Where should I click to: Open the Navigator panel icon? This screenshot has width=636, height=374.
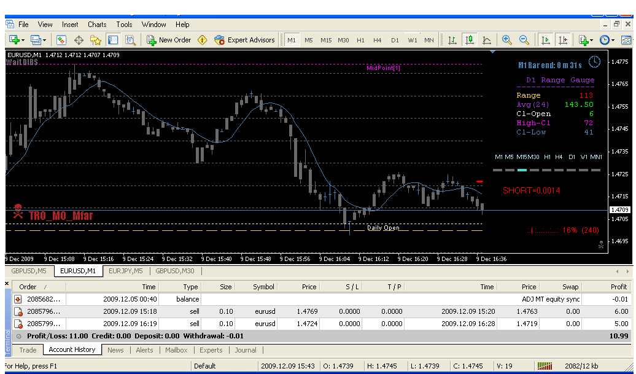click(96, 40)
